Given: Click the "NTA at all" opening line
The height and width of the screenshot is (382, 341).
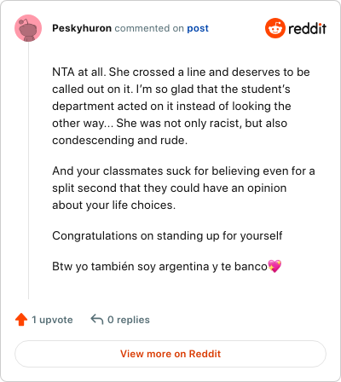Looking at the screenshot, I should (181, 72).
